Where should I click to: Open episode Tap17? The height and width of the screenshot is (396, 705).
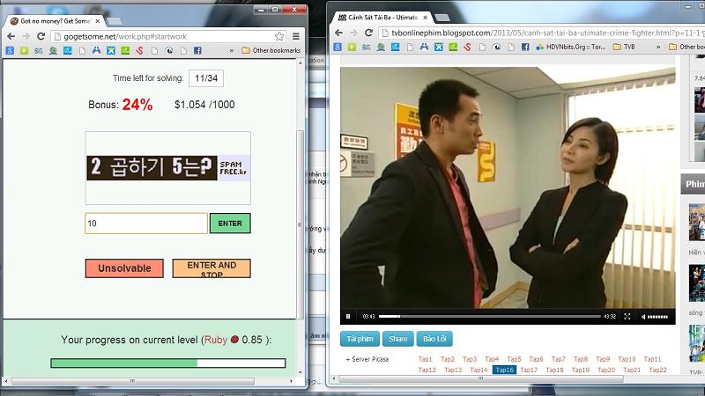(x=529, y=370)
